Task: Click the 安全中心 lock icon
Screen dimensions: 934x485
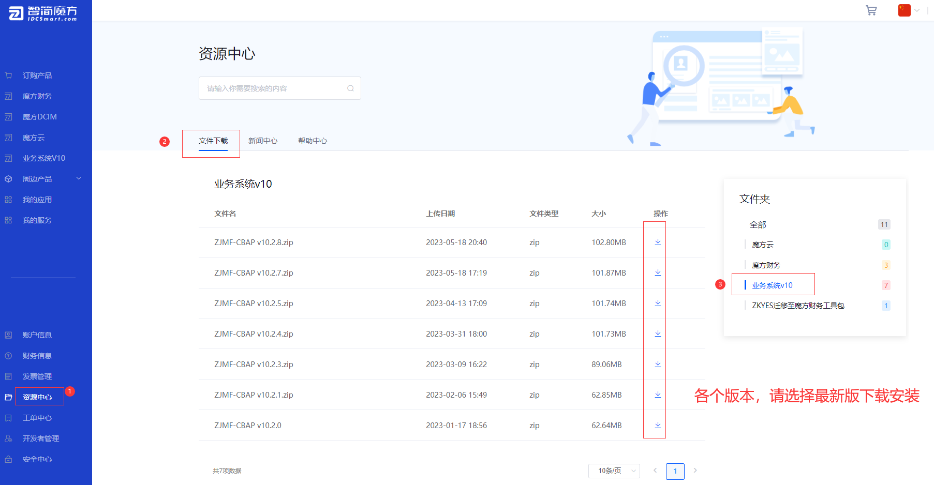Action: coord(8,459)
